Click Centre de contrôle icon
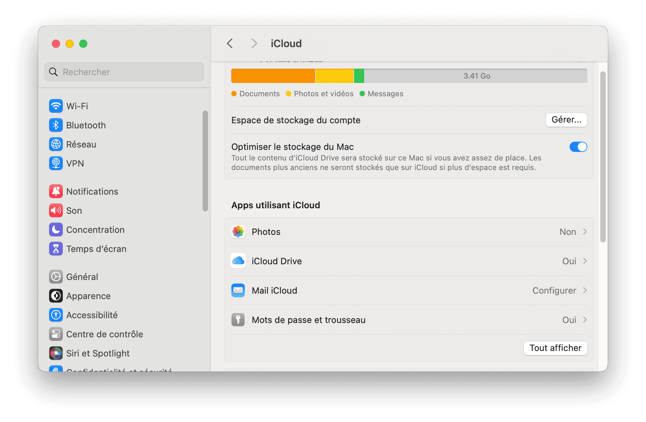 click(56, 334)
